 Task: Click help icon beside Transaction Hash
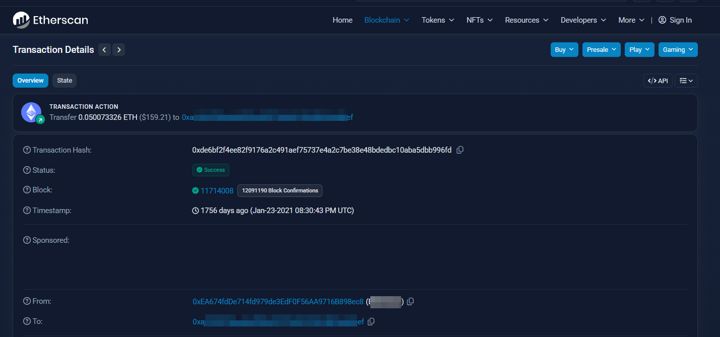pyautogui.click(x=27, y=150)
